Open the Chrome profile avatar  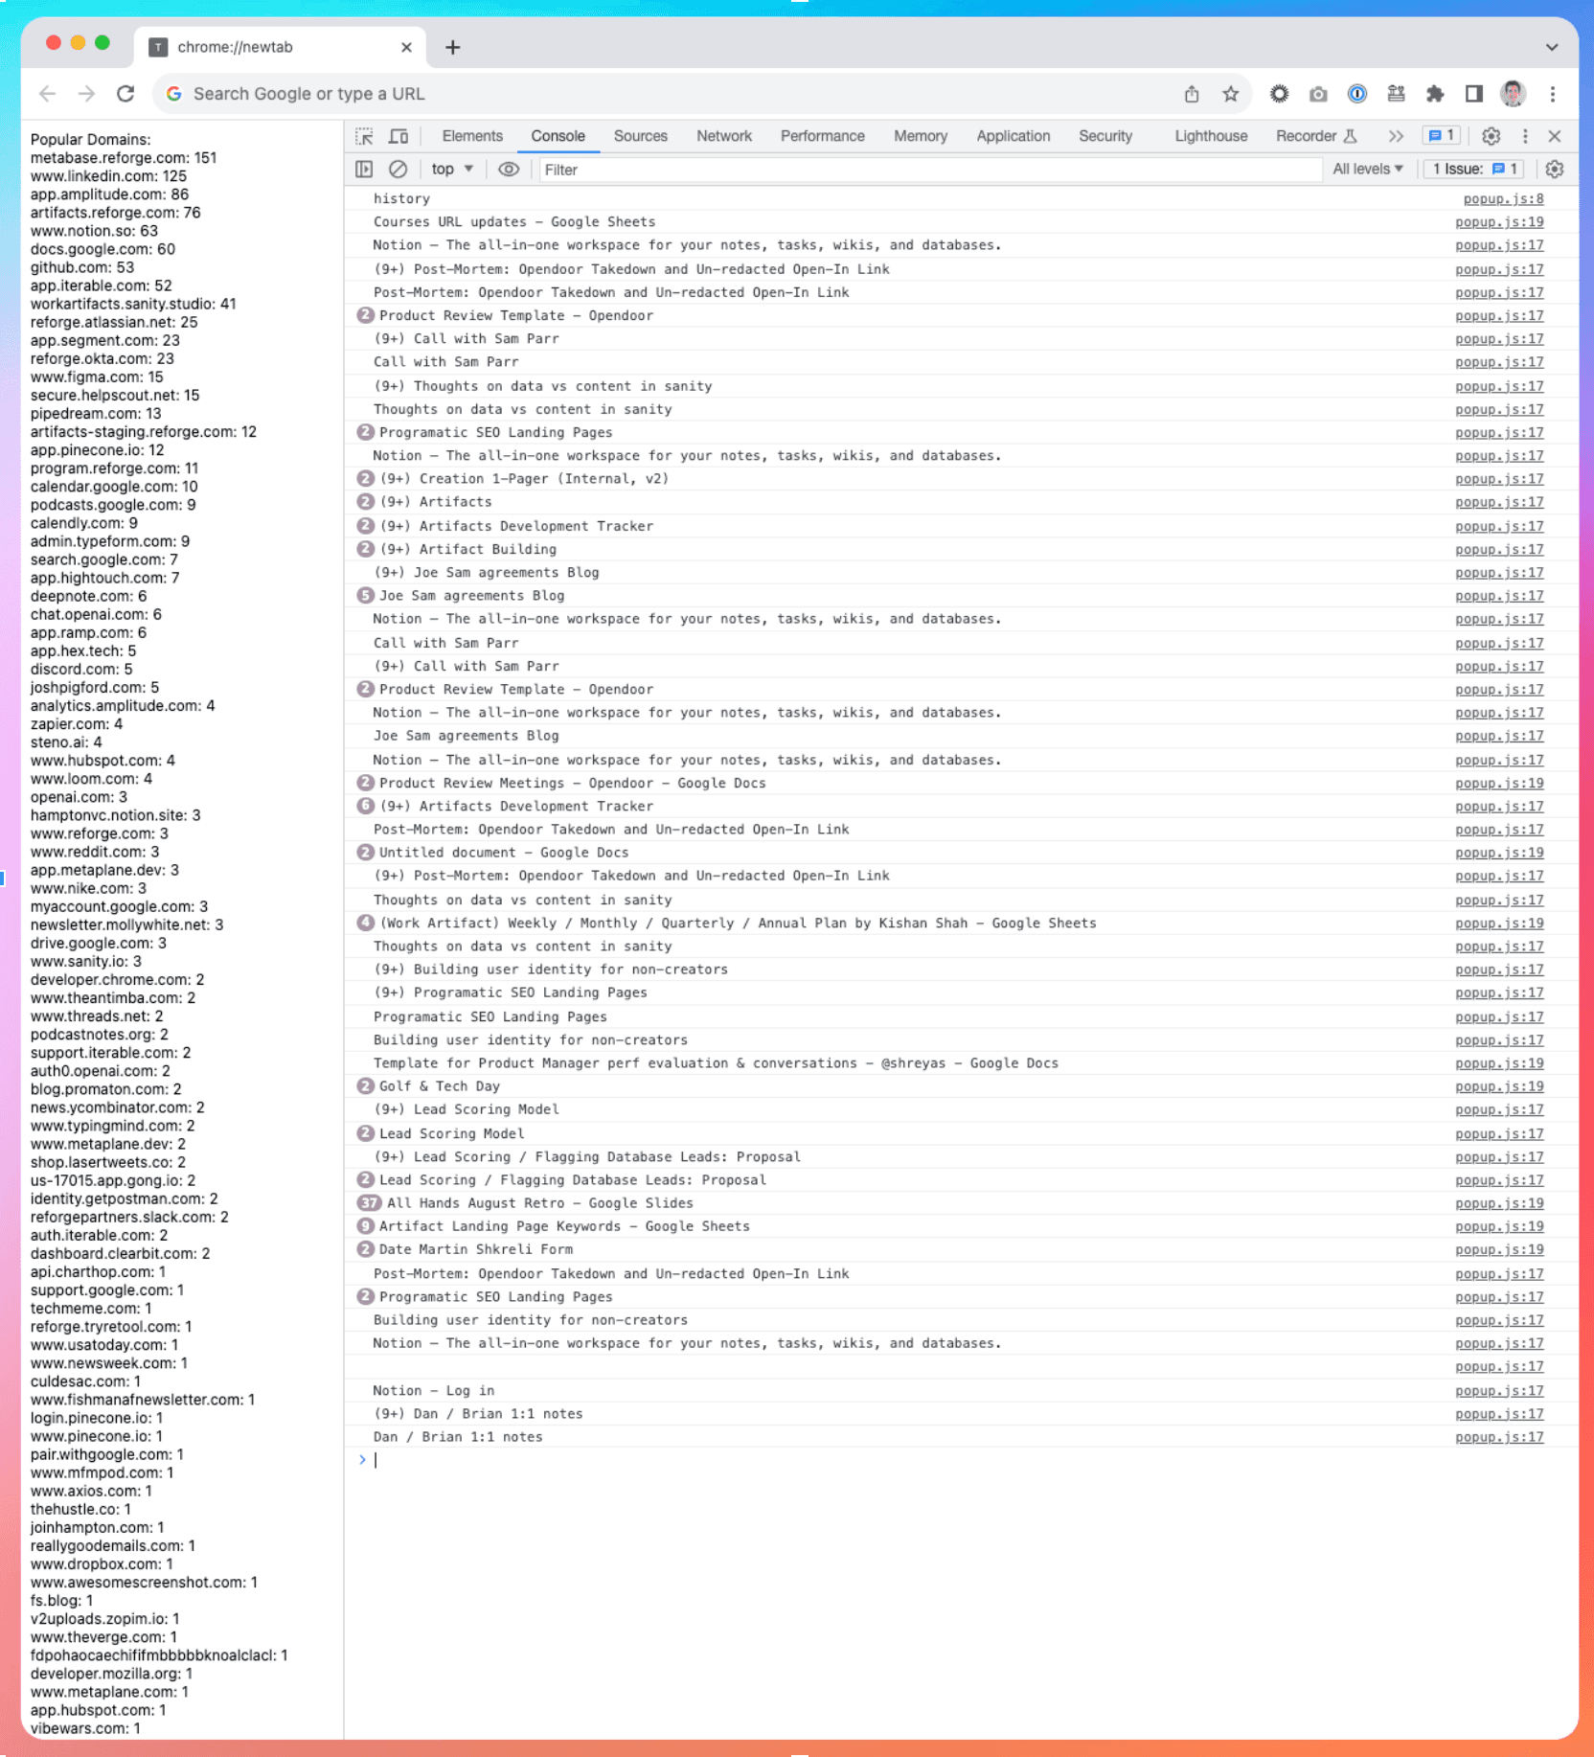(1514, 94)
